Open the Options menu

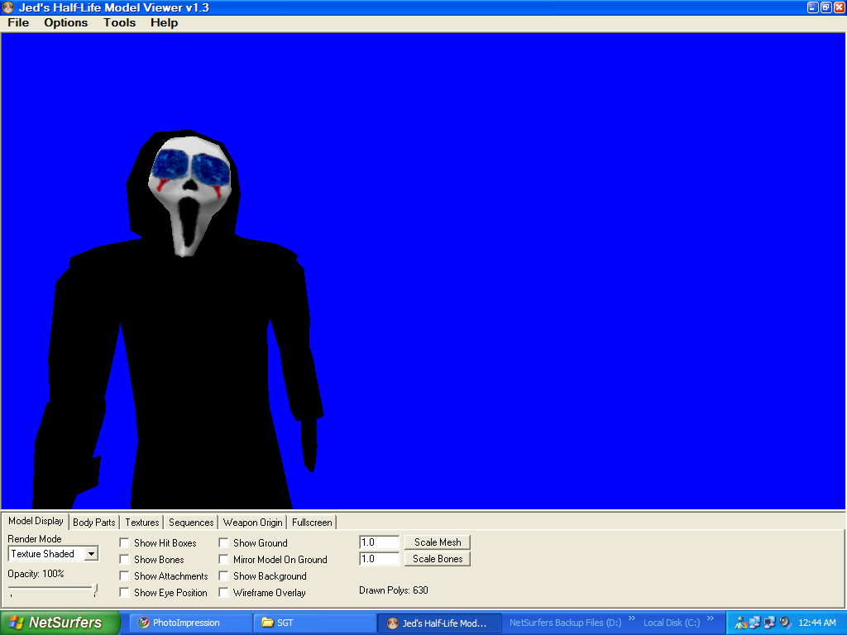coord(66,22)
